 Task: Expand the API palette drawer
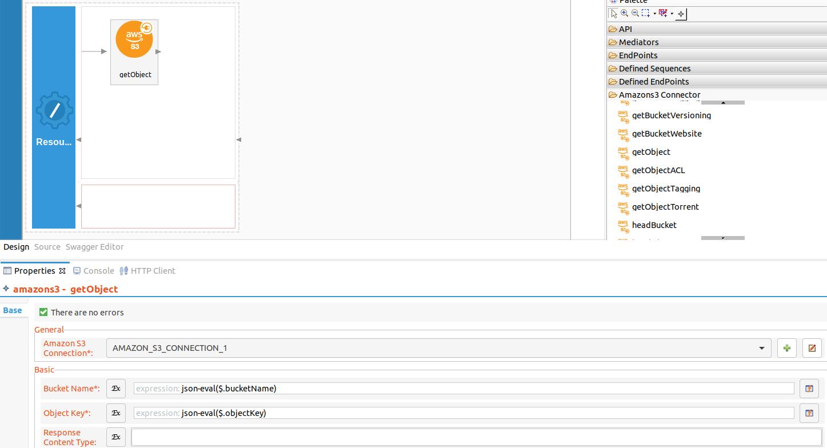pos(717,29)
